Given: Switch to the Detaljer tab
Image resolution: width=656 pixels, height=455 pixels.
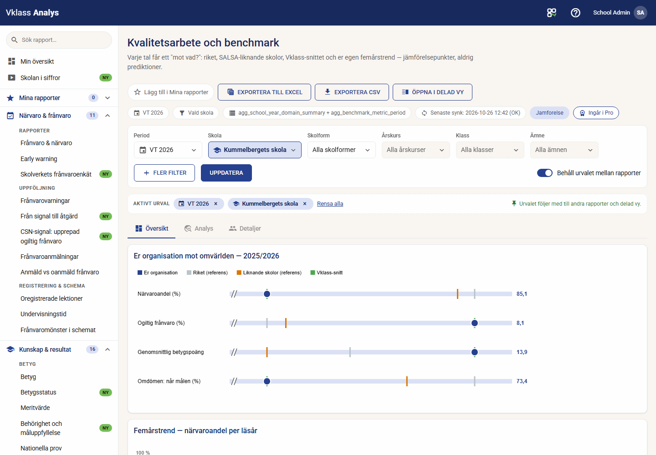Looking at the screenshot, I should 245,228.
